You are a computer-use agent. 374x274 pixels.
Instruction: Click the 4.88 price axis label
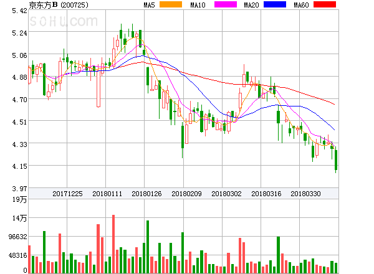pos(20,77)
